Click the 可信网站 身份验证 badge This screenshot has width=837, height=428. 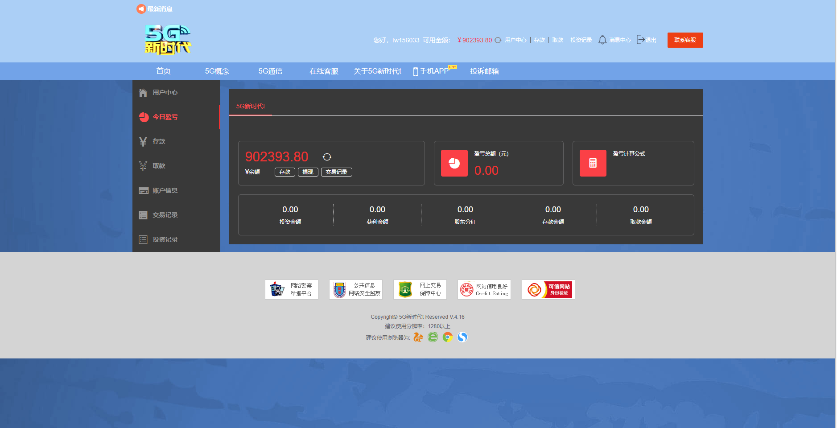[x=548, y=290]
